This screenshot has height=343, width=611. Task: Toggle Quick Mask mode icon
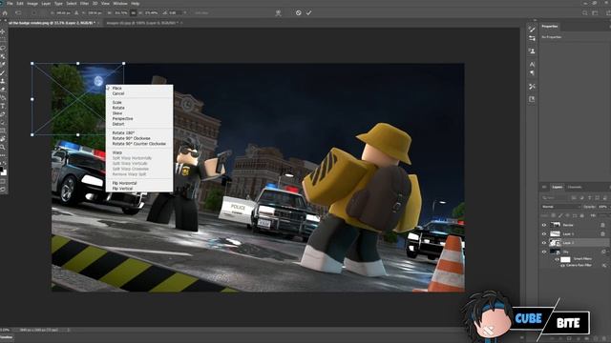pos(3,181)
